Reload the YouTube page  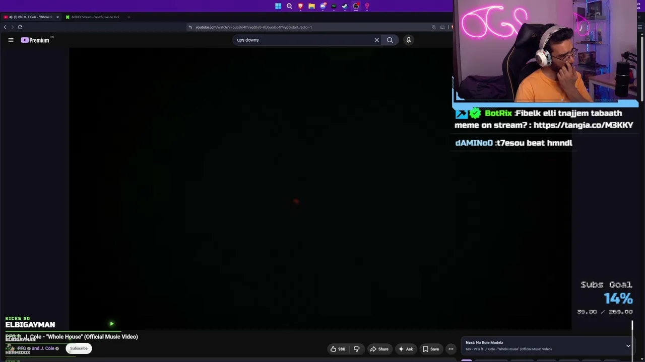point(20,27)
